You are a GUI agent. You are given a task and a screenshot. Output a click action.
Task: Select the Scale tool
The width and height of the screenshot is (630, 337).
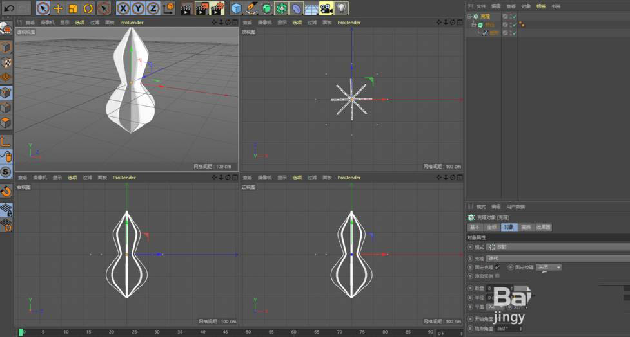point(73,8)
